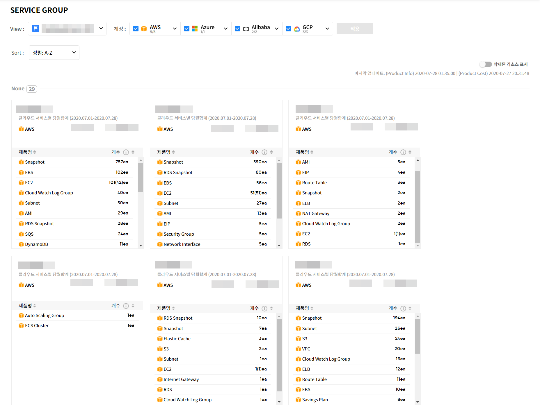Screen dimensions: 540x410
Task: Open the 정렬: A-Z sort dropdown
Action: pyautogui.click(x=54, y=53)
